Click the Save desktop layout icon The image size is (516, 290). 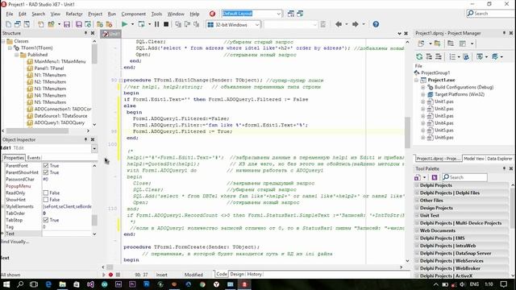(x=291, y=14)
